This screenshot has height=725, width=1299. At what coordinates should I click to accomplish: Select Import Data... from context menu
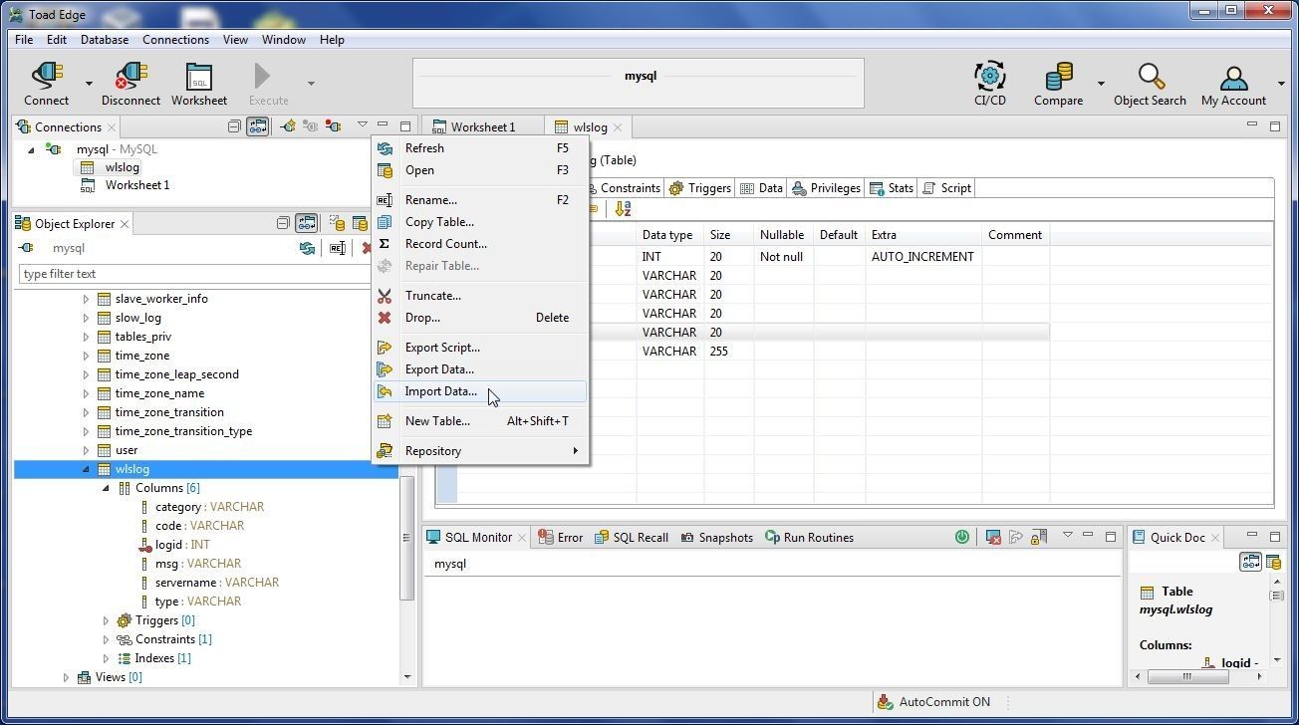480,391
